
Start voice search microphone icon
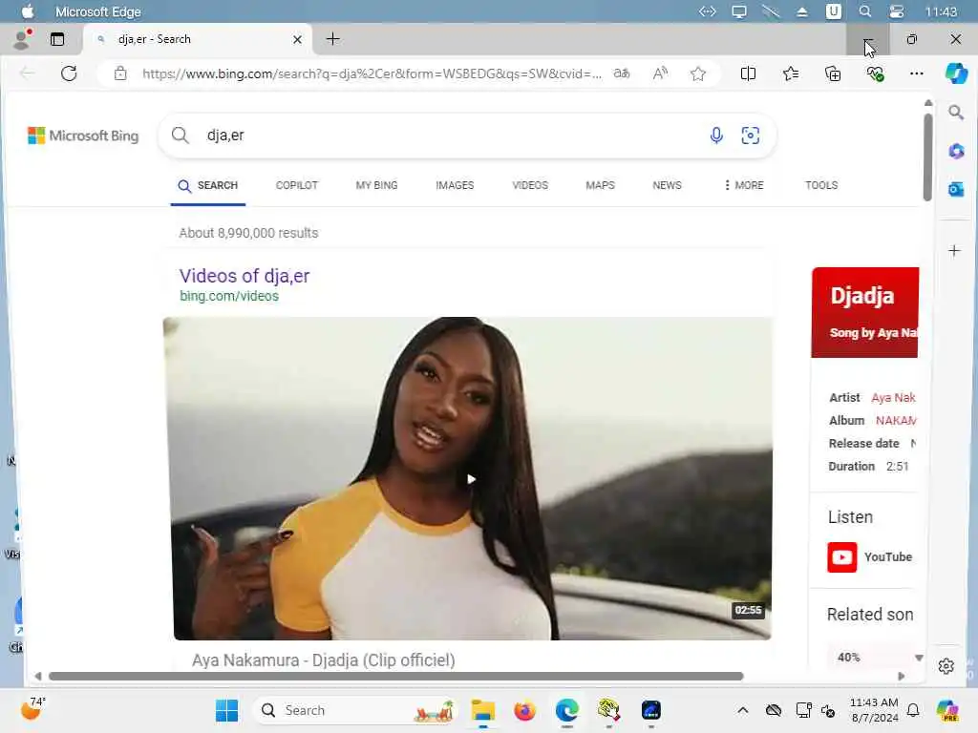coord(716,136)
